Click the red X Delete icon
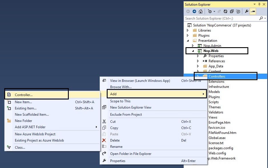Screen dimensions: 268x168 pyautogui.click(x=104, y=140)
